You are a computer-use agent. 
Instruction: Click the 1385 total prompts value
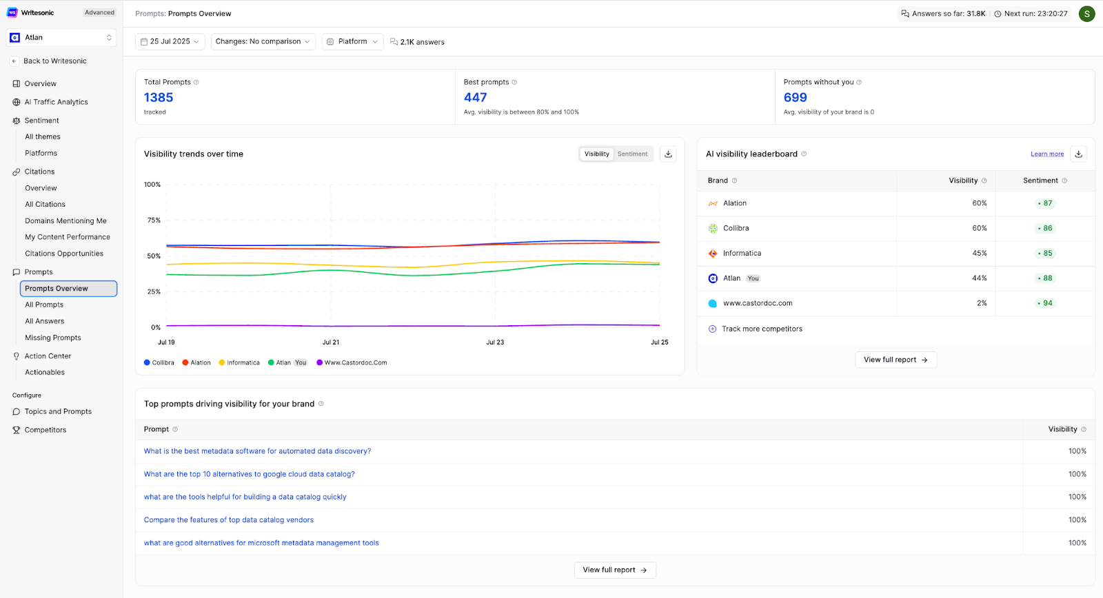point(159,98)
